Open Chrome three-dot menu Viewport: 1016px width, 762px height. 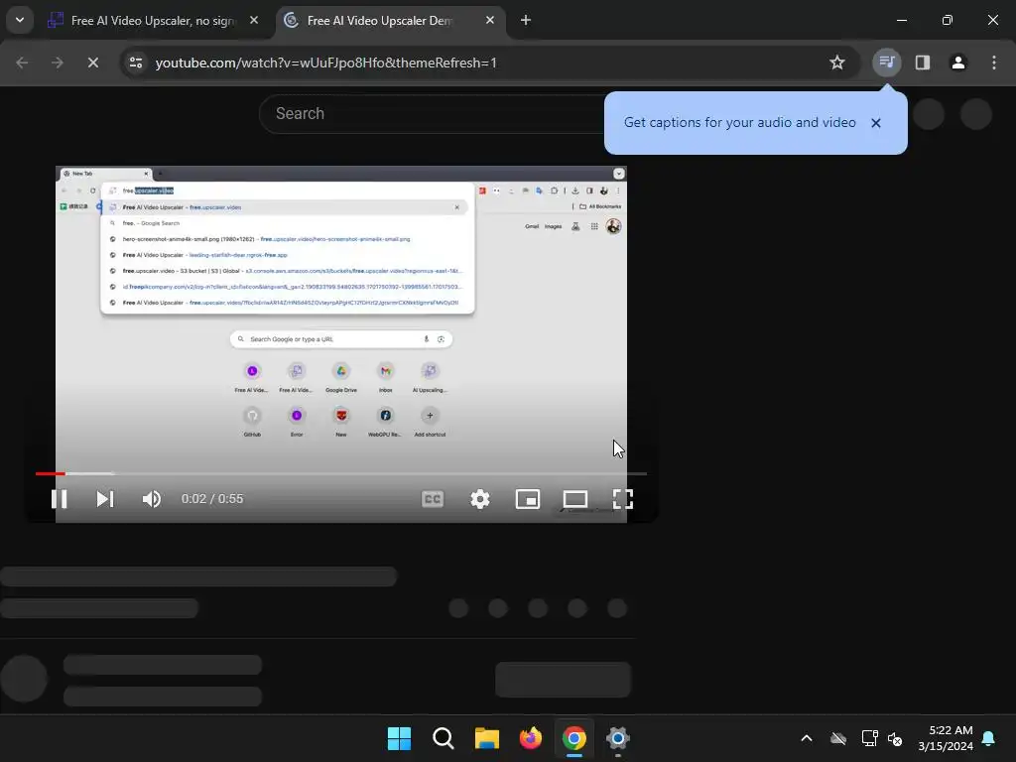coord(994,63)
